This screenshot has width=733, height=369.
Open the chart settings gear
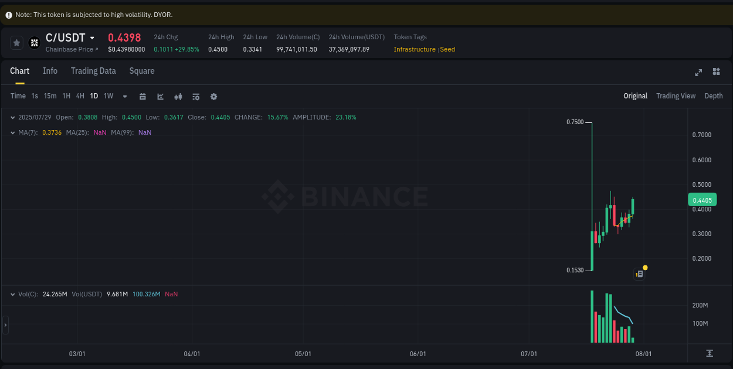point(213,96)
